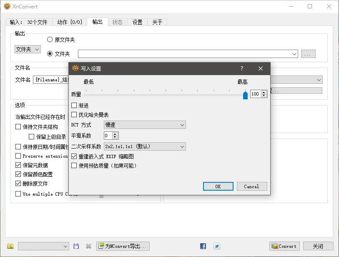Click the 文件名 template input field
Viewport: 339px width, 257px height.
51,80
